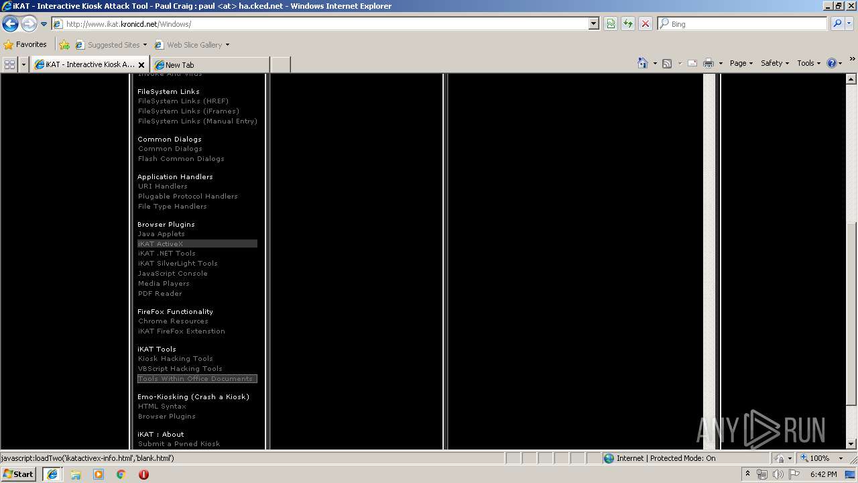Open Submit a Pwned Kiosk link

click(178, 444)
